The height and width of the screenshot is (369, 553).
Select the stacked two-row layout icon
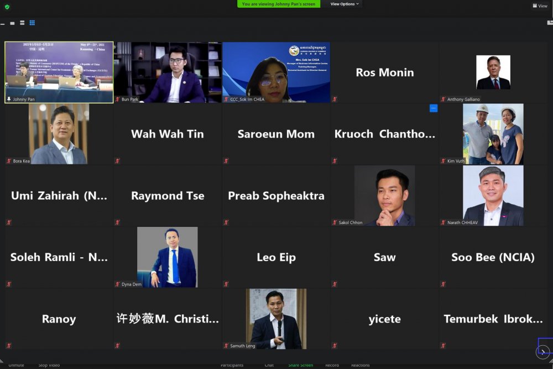click(x=22, y=23)
